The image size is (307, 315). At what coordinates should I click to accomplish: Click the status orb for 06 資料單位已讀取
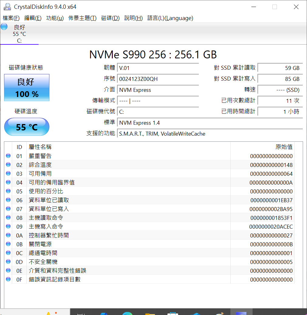(x=8, y=200)
